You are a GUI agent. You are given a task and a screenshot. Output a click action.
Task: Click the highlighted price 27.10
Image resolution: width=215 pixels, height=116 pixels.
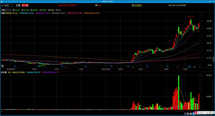pos(25,5)
